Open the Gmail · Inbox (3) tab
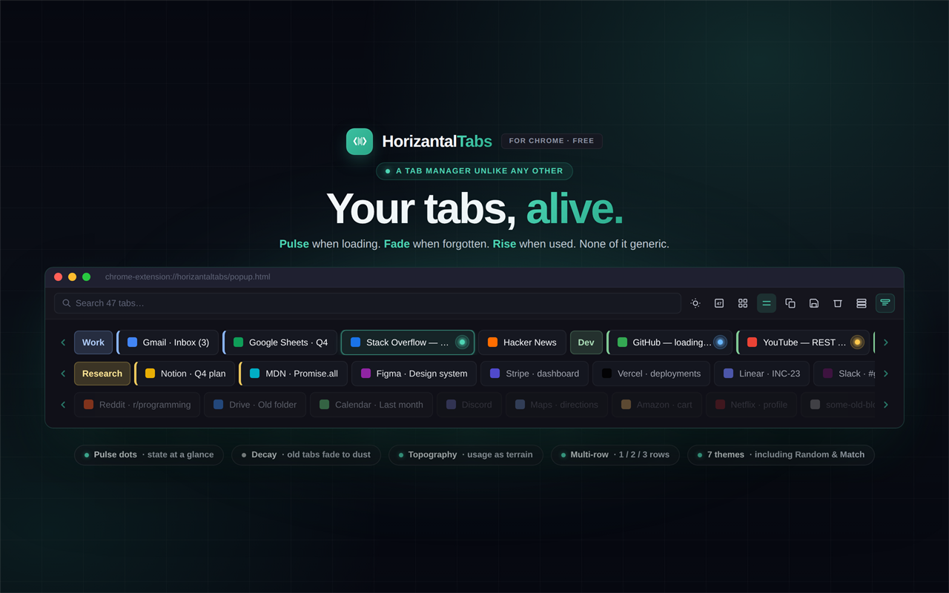The width and height of the screenshot is (949, 593). coord(168,342)
